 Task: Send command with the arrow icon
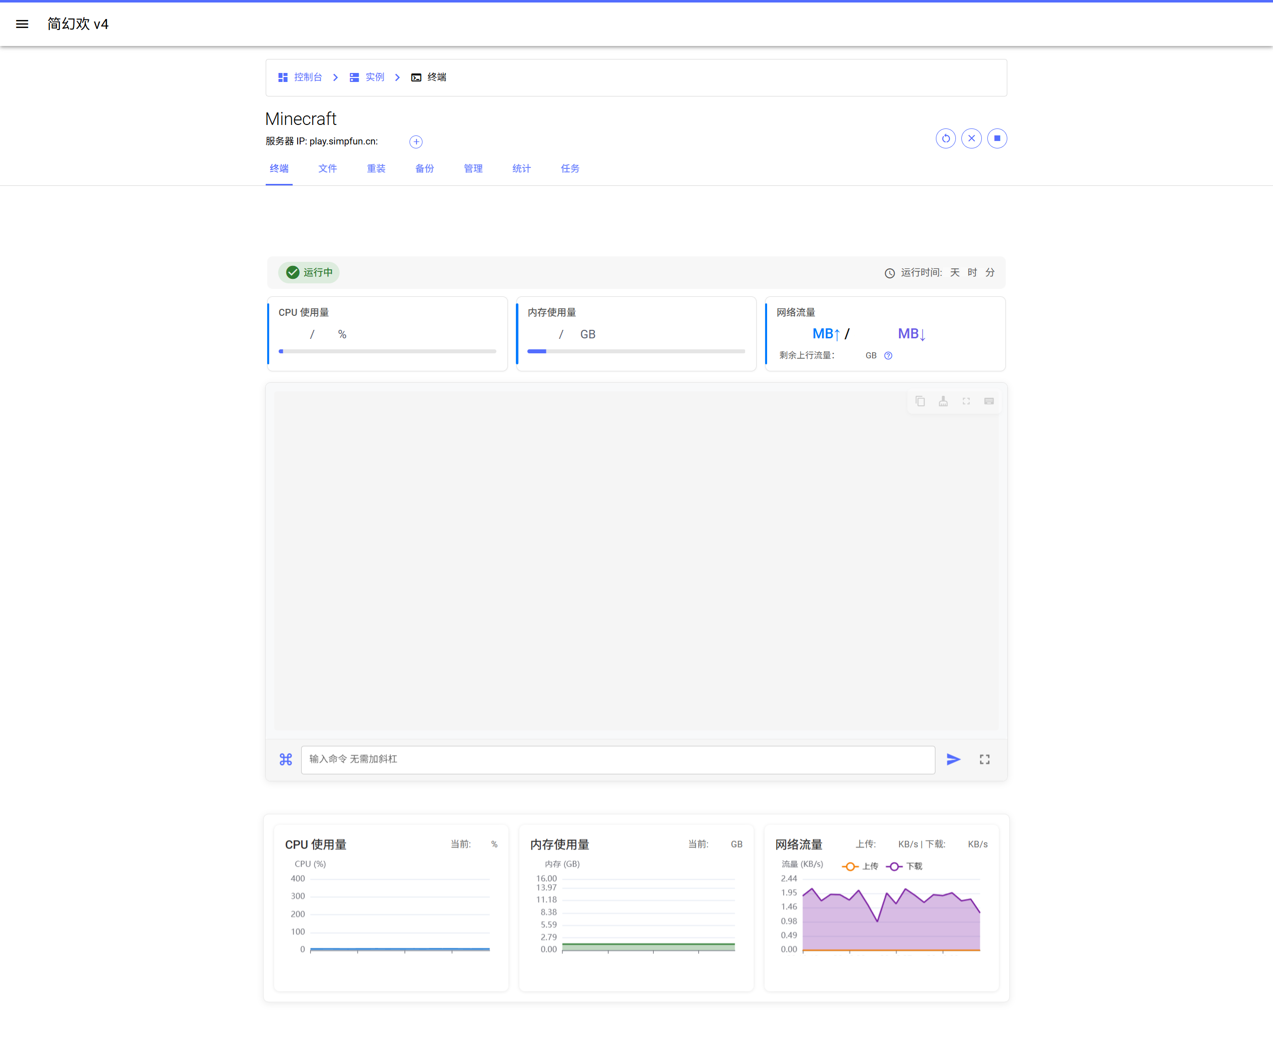(x=953, y=759)
